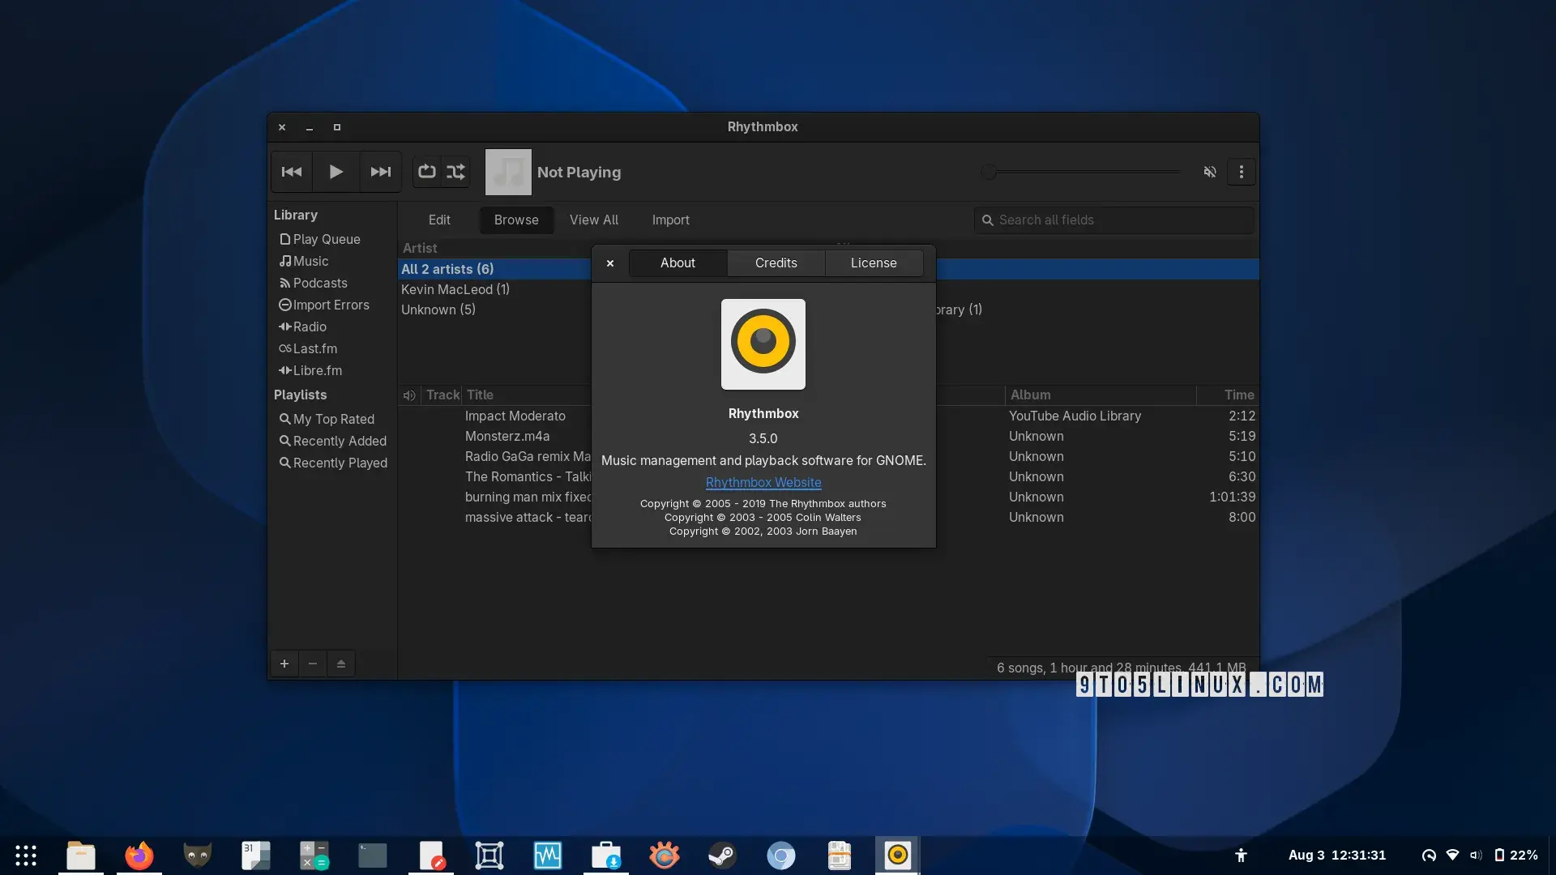1556x875 pixels.
Task: Click the playback position slider
Action: (1083, 172)
